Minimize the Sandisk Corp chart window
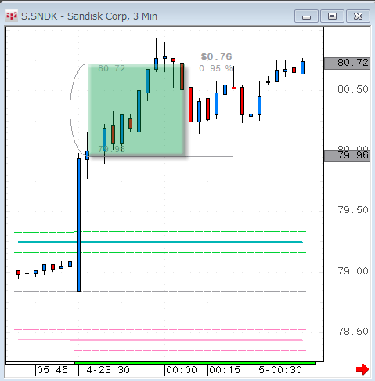 [306, 16]
